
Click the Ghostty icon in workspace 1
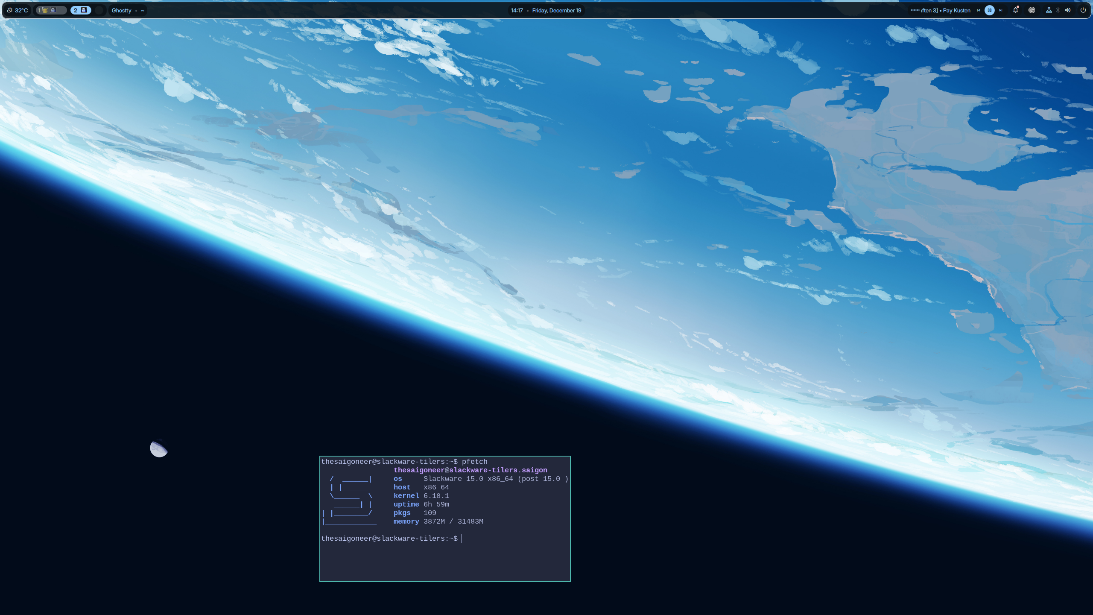53,10
